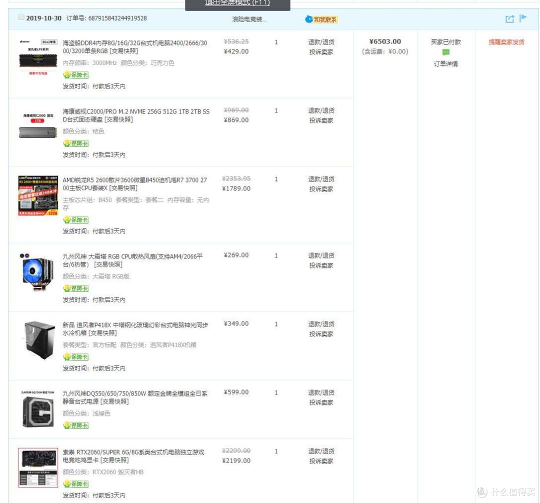Image resolution: width=540 pixels, height=503 pixels.
Task: Click the share order icon in header
Action: 509,19
